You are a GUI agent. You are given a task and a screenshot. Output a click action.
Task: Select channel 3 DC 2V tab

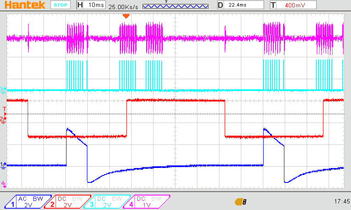tap(107, 202)
